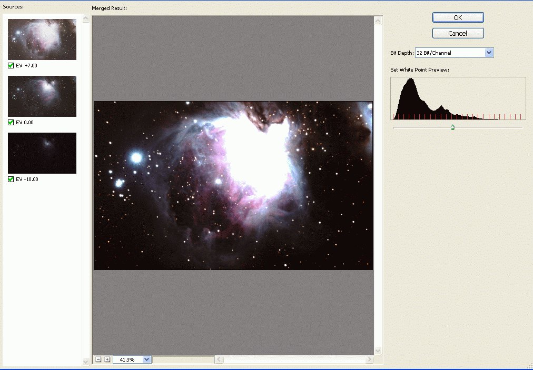Select the EV +7.00 source thumbnail

42,39
